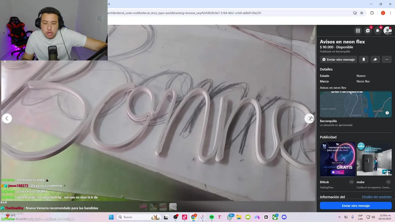Screen dimensions: 395x222
Task: Click the microphone tray icon
Action: click(353, 217)
